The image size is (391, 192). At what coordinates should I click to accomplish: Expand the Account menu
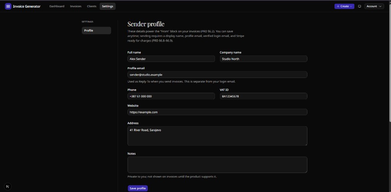pos(374,6)
